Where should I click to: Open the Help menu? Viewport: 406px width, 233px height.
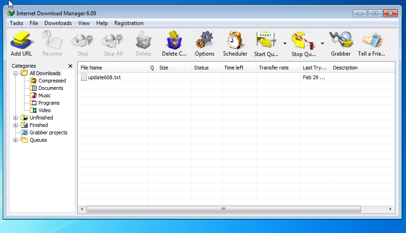[102, 23]
